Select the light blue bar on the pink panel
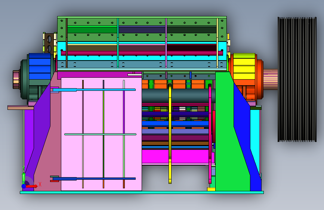 [94, 90]
